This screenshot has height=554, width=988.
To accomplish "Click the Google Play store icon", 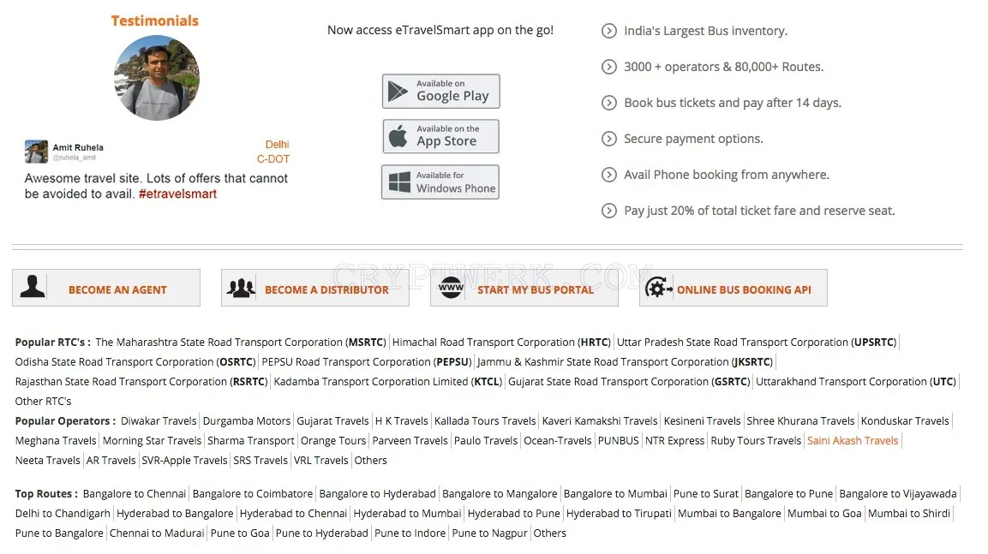I will (398, 92).
